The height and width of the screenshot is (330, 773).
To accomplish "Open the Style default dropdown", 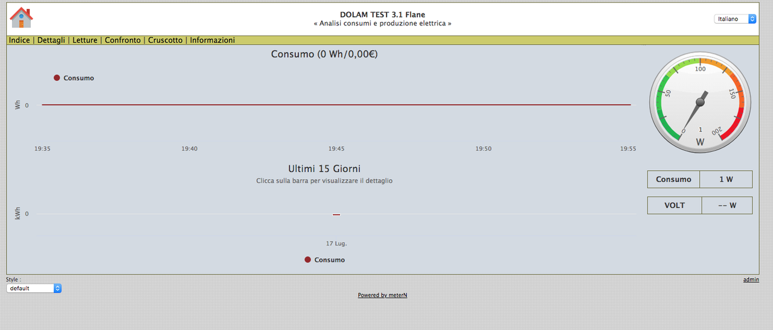I will pos(34,288).
